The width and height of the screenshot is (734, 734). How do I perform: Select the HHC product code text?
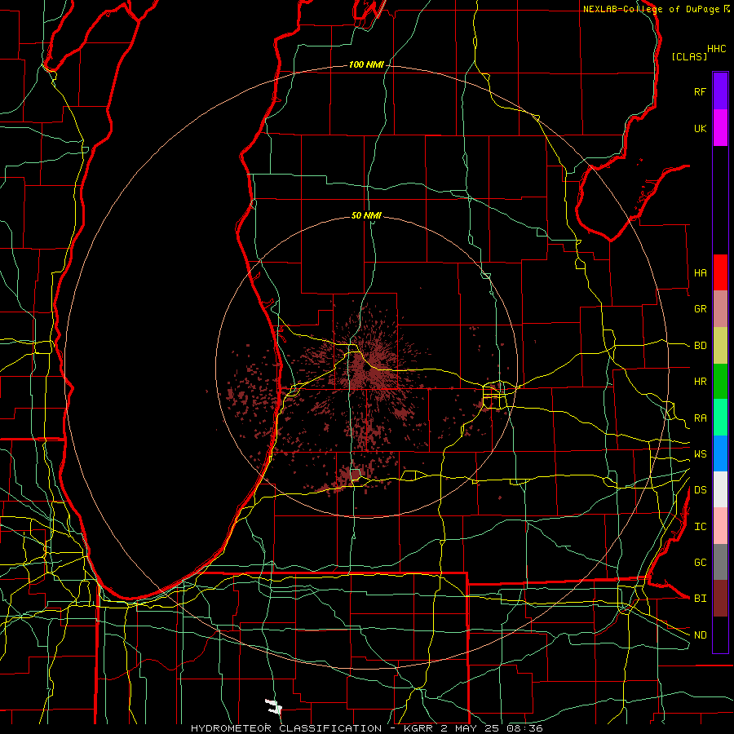click(717, 49)
